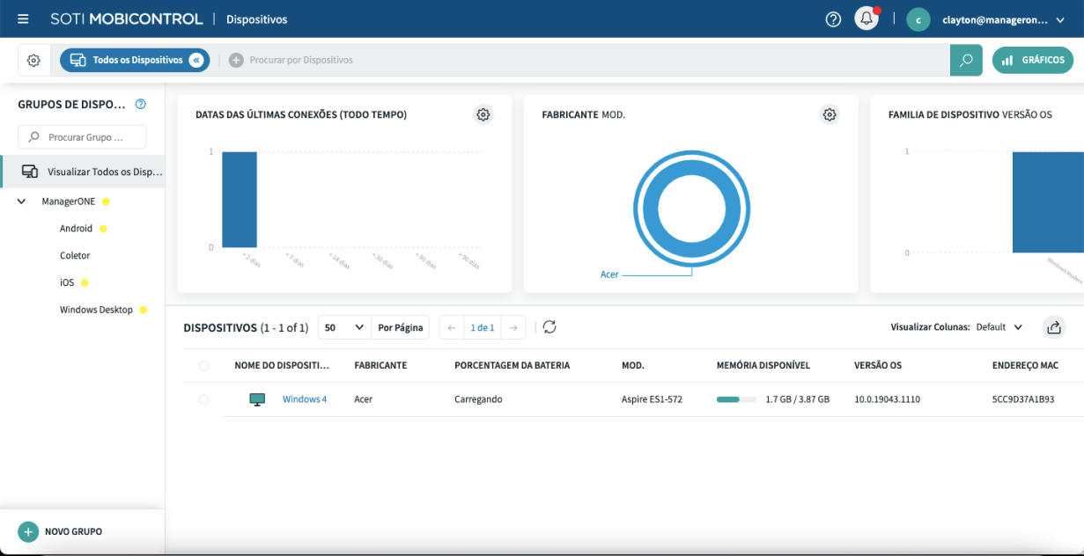Open device view settings gear
Screen dimensions: 1084x556
click(33, 61)
